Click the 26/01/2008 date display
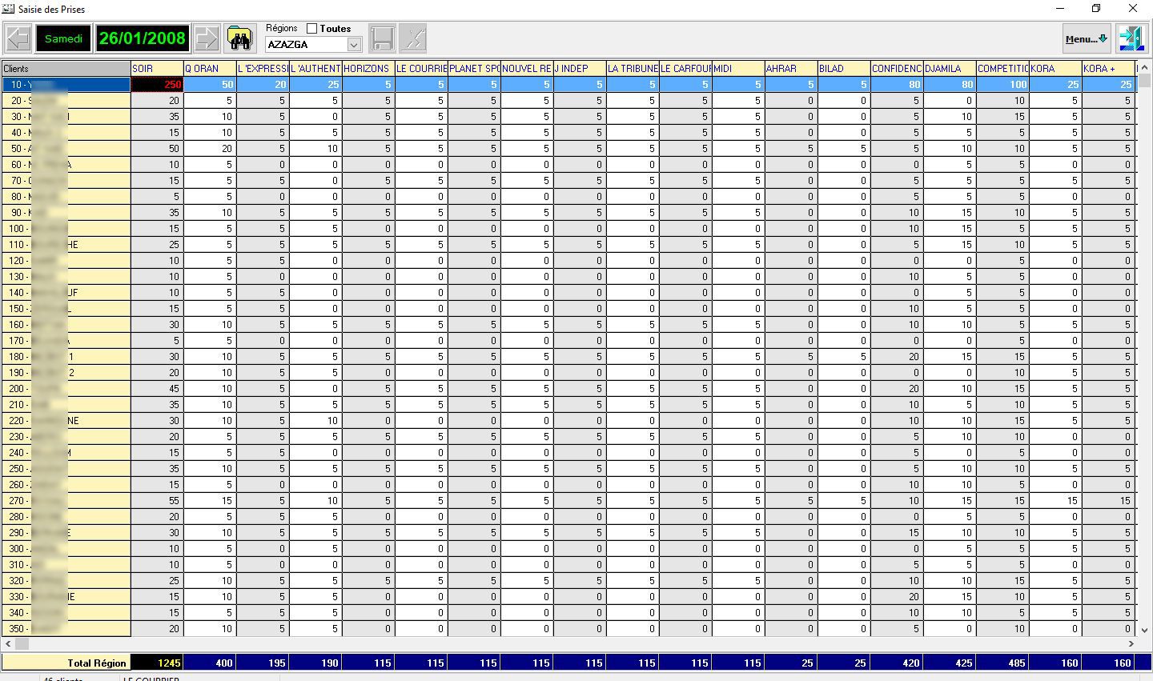The width and height of the screenshot is (1153, 681). (x=143, y=38)
